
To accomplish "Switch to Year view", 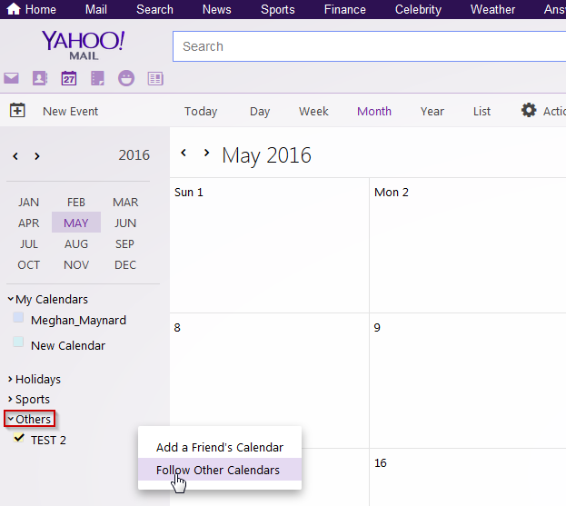I will 432,111.
